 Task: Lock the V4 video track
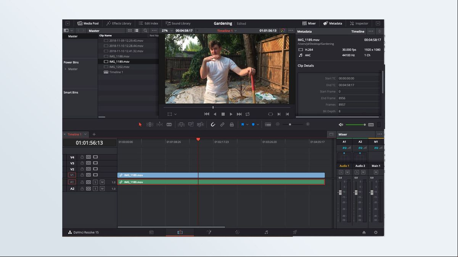tap(82, 157)
